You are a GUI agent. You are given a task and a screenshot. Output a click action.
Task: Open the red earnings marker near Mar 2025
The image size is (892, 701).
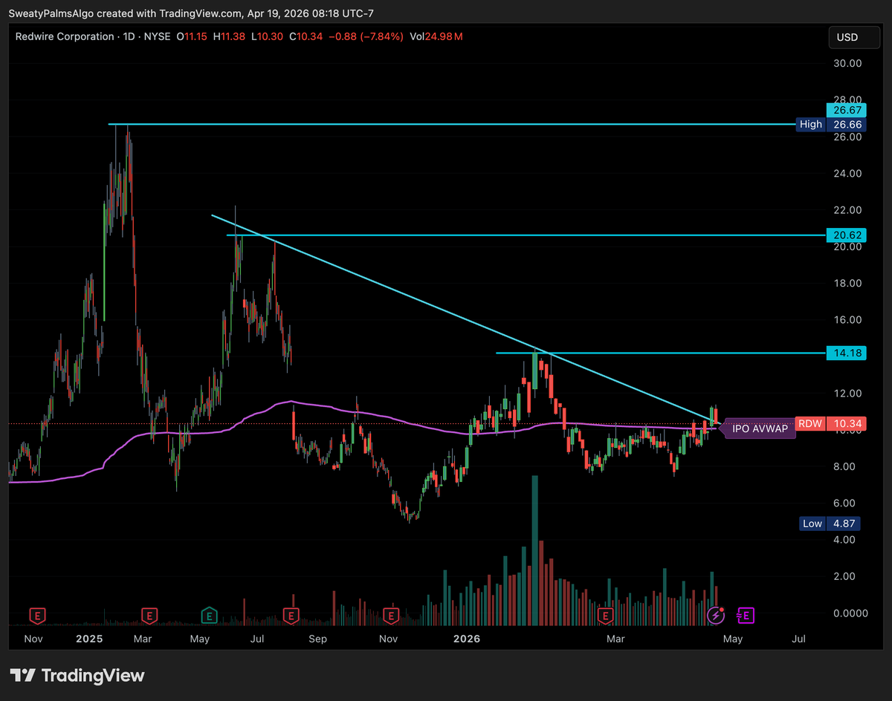coord(149,615)
